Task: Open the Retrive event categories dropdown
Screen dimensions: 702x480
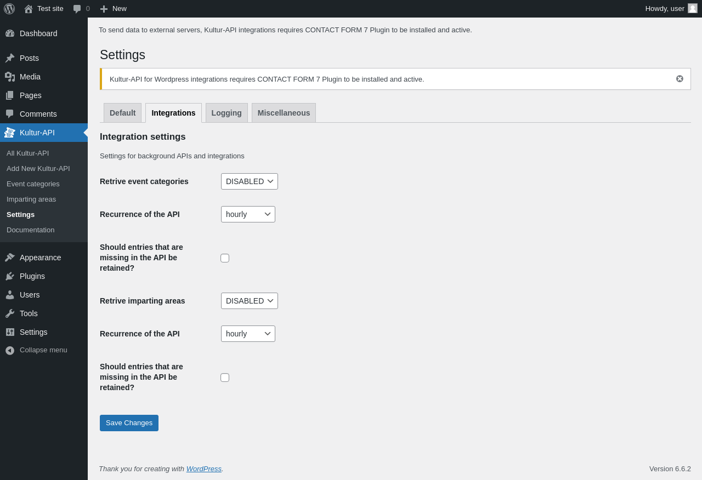Action: 250,181
